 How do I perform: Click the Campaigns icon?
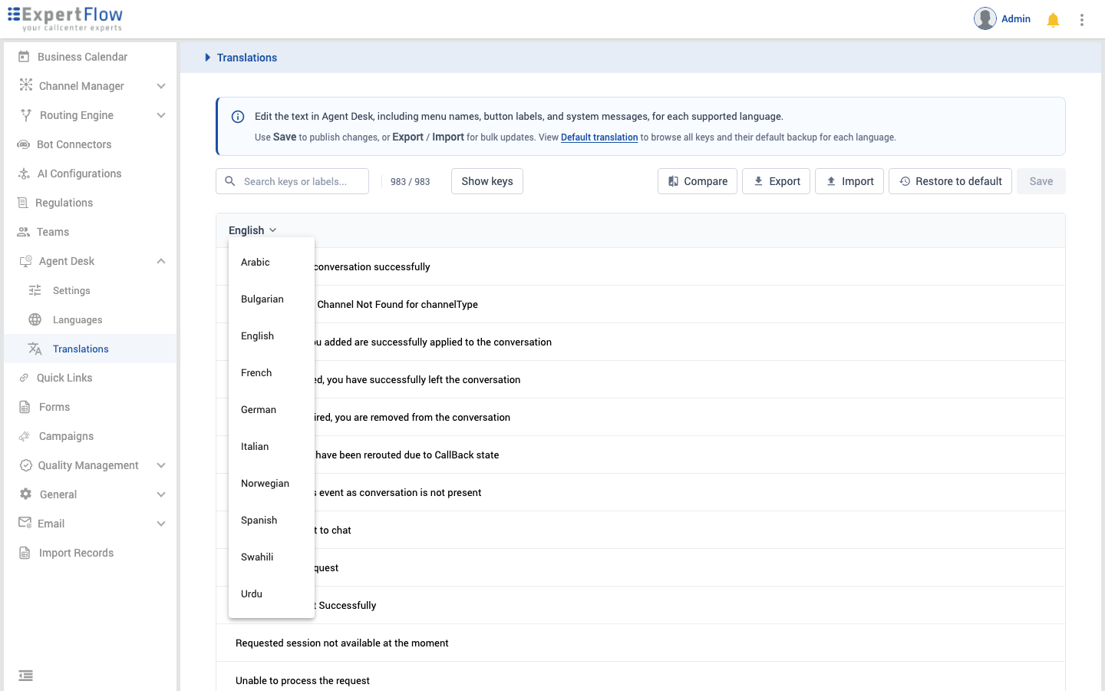tap(25, 436)
